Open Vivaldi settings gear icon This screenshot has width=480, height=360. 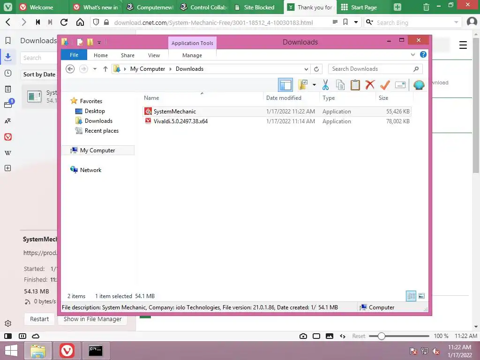pos(8,323)
